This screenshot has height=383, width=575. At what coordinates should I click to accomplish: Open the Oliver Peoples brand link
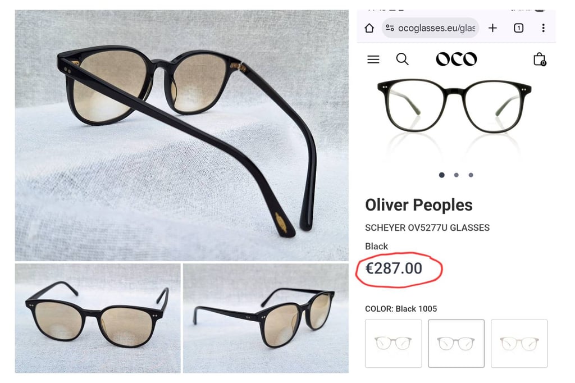(419, 205)
